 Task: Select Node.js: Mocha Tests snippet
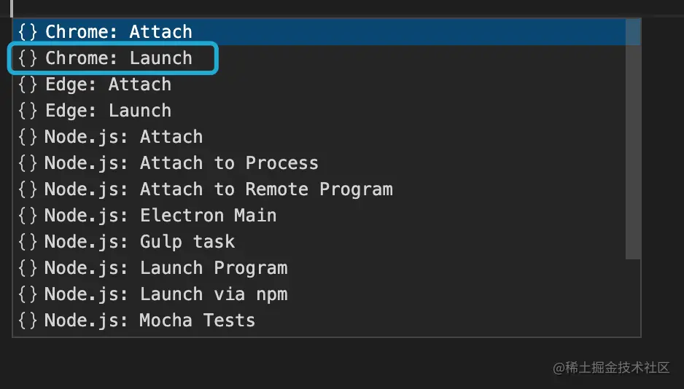(x=149, y=321)
